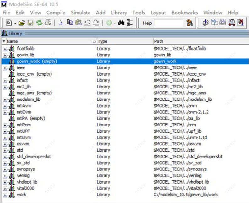Open the Compile menu
Viewport: 249px width, 203px height.
click(x=56, y=13)
